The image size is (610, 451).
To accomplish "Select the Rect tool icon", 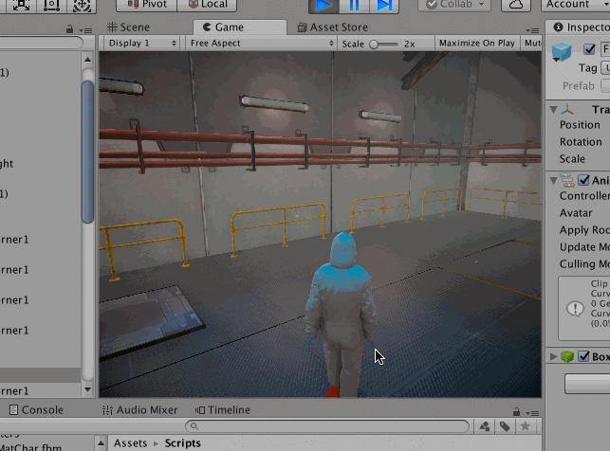I will 51,6.
